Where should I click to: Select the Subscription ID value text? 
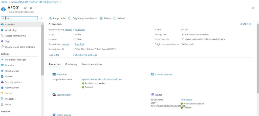96,49
